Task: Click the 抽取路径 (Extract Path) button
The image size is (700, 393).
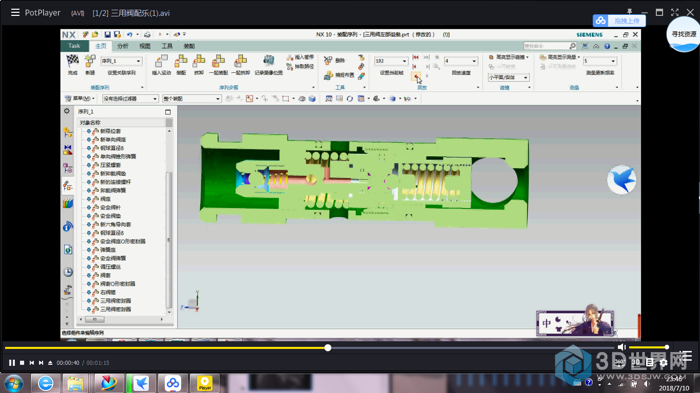Action: pyautogui.click(x=300, y=67)
